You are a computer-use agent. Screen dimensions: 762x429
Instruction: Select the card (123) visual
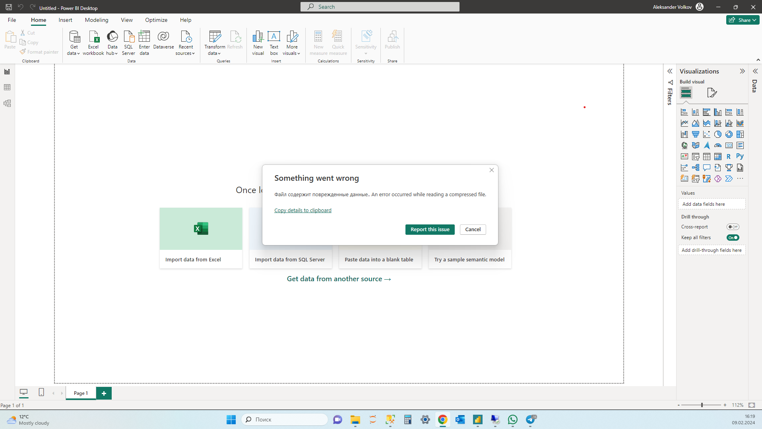coord(729,145)
